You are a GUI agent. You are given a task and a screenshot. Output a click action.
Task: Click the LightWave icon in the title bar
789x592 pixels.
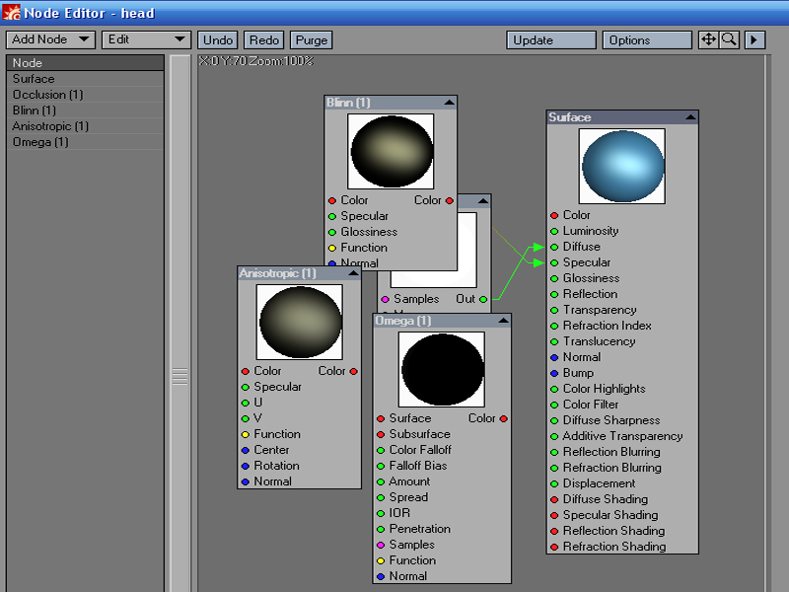[10, 13]
